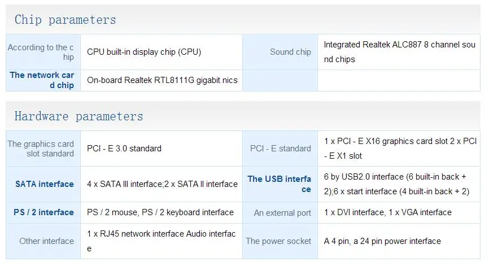Click the 'According to the chip' label cell
Viewport: 489px width, 266px height.
click(41, 52)
